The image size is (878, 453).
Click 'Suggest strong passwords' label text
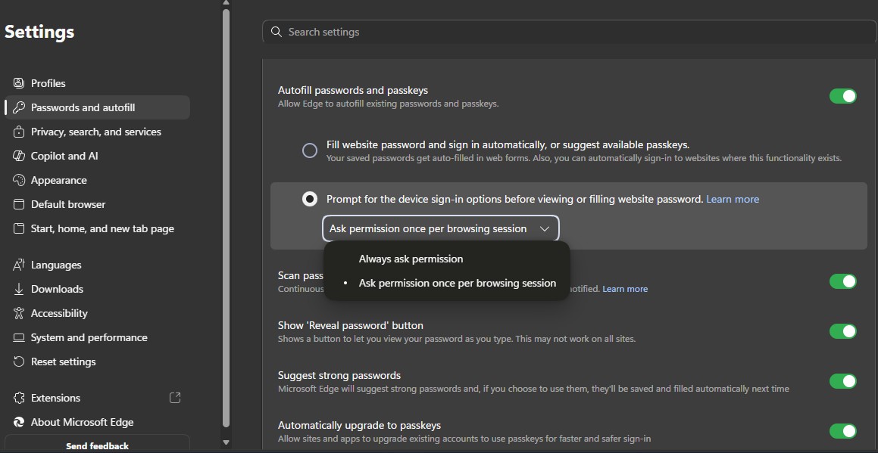click(339, 375)
